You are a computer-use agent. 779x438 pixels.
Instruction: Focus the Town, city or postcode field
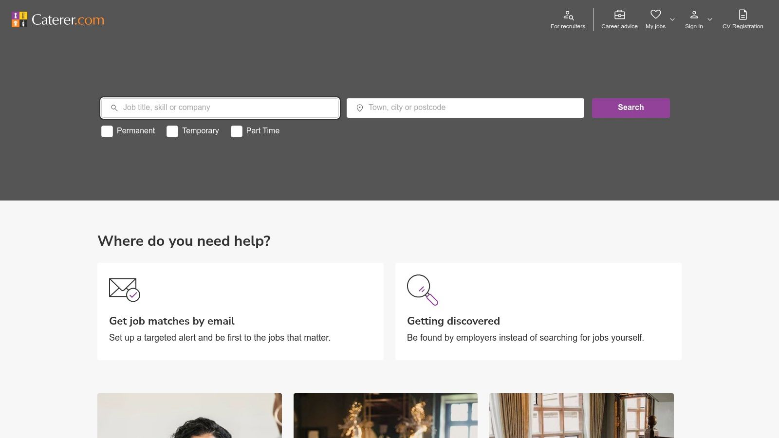[465, 108]
